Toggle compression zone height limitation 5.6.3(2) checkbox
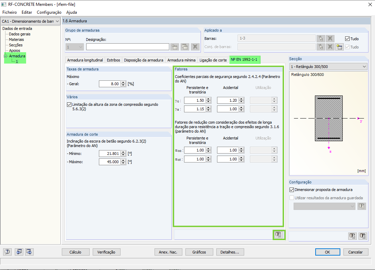Image resolution: width=375 pixels, height=270 pixels. point(69,104)
